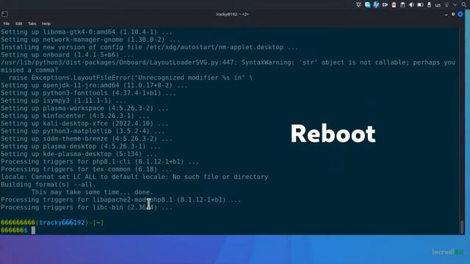Click the 'Setting up python3-fonttools' line

coord(88,93)
